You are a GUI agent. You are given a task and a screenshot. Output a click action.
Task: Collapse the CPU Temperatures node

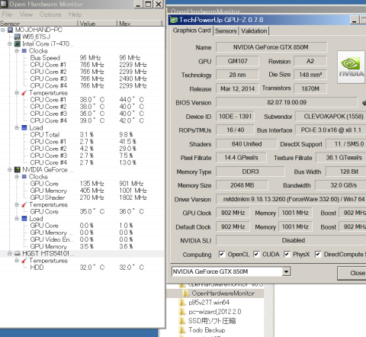17,93
